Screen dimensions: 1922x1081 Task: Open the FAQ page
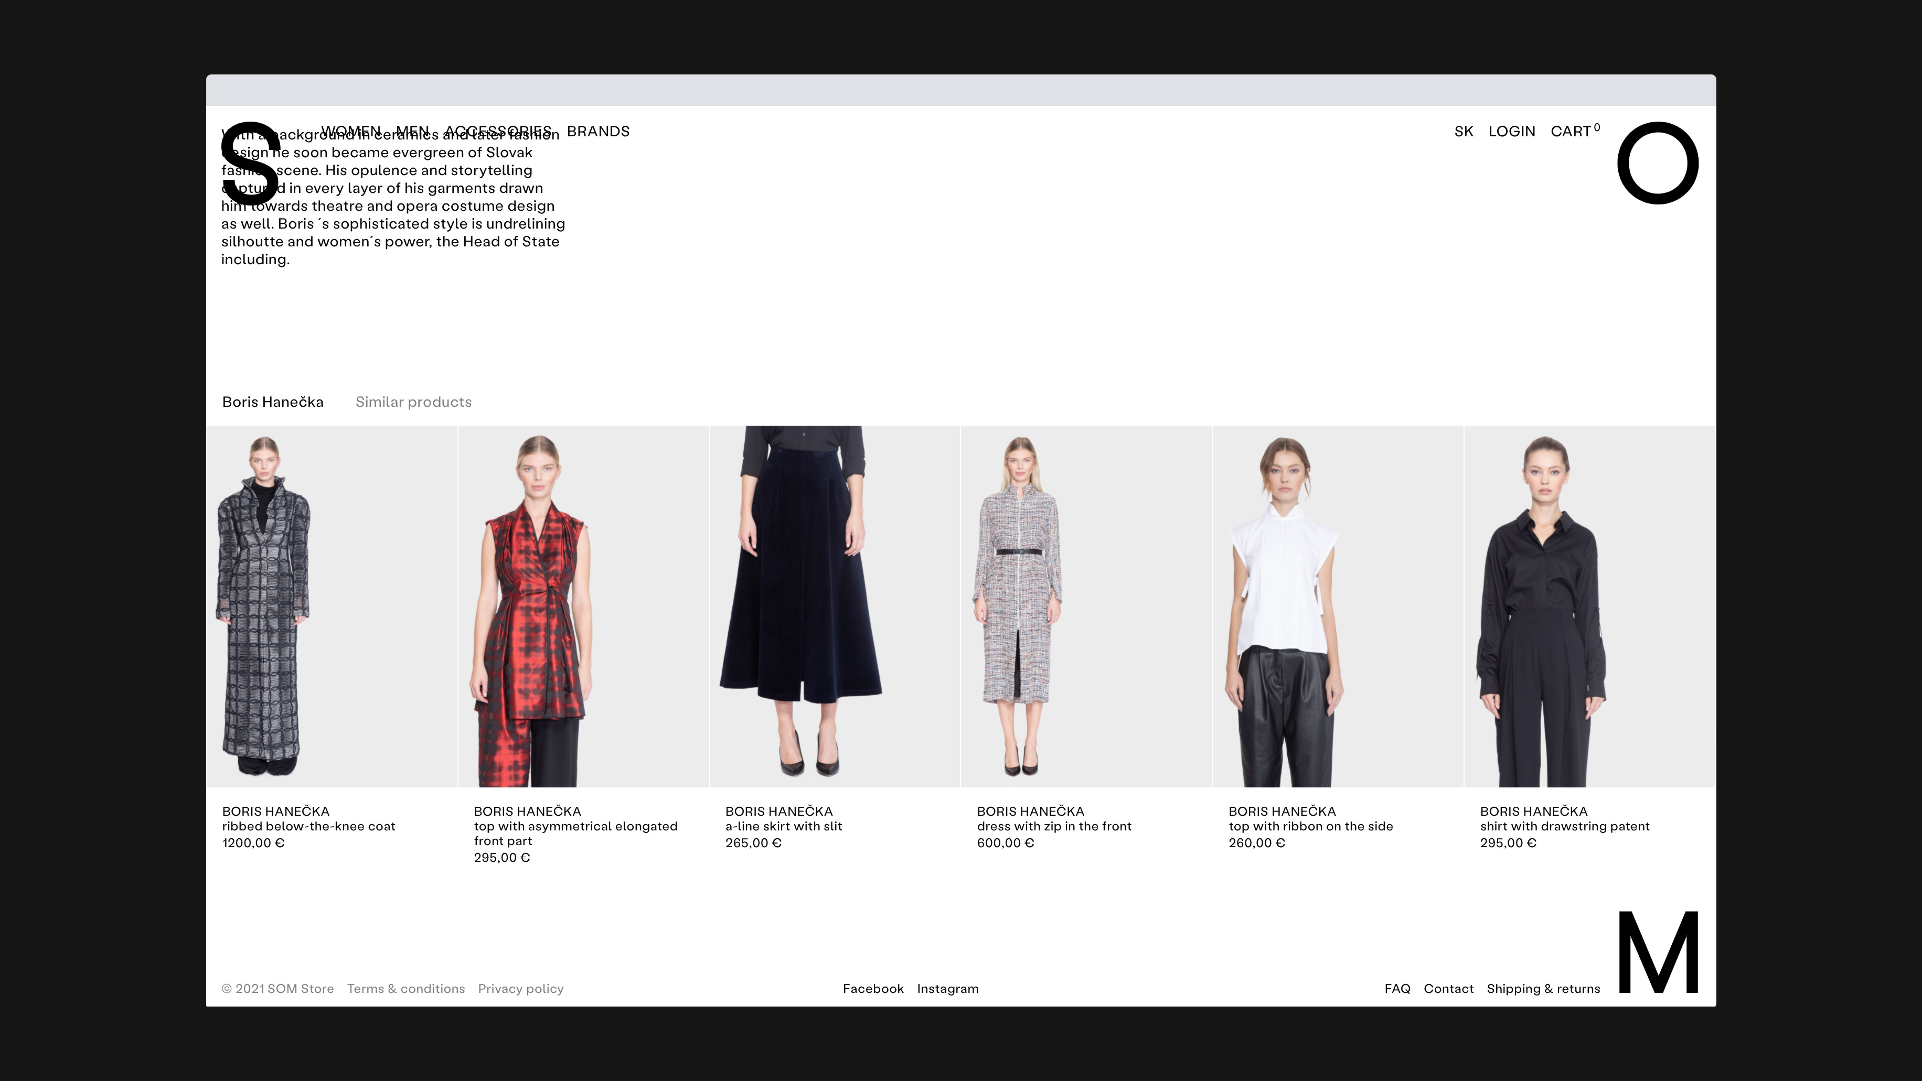(1397, 989)
